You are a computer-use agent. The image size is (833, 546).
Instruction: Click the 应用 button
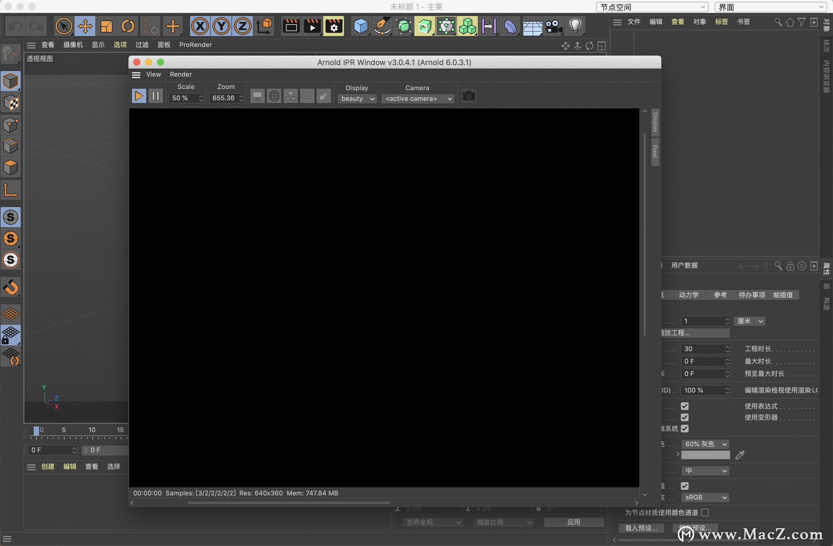pos(574,522)
